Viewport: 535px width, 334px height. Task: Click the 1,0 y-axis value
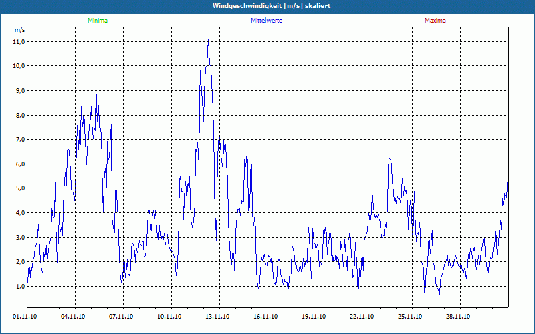pos(20,287)
